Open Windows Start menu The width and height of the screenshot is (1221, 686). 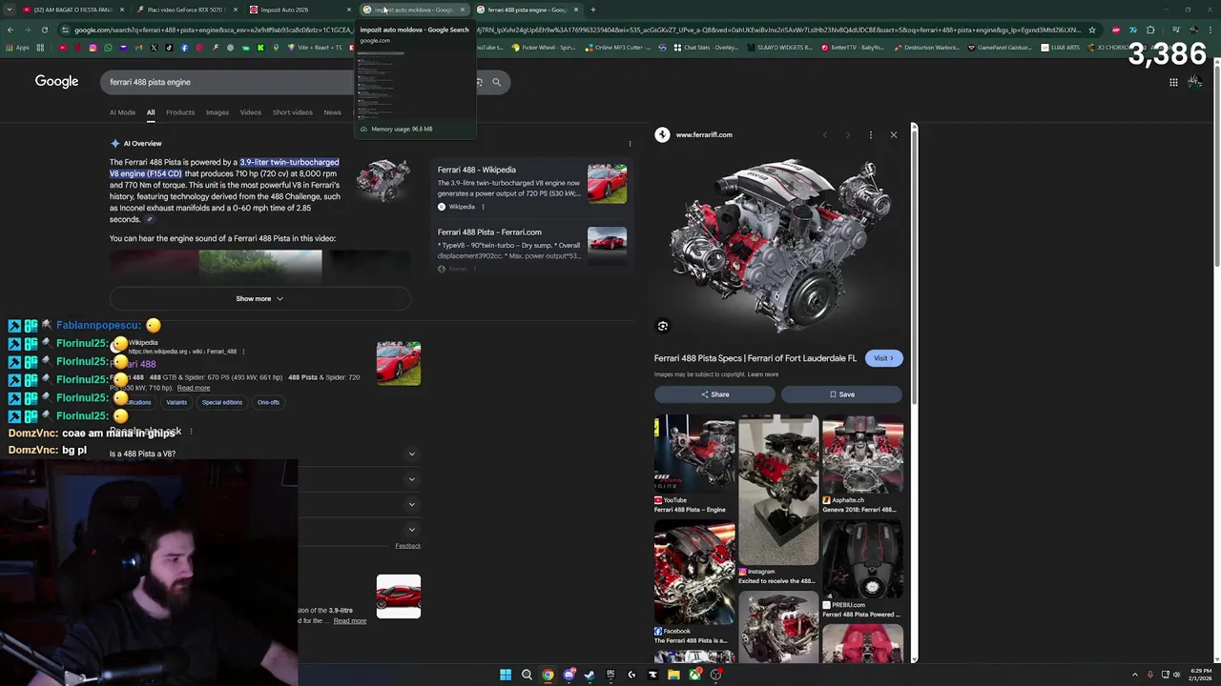click(x=506, y=675)
